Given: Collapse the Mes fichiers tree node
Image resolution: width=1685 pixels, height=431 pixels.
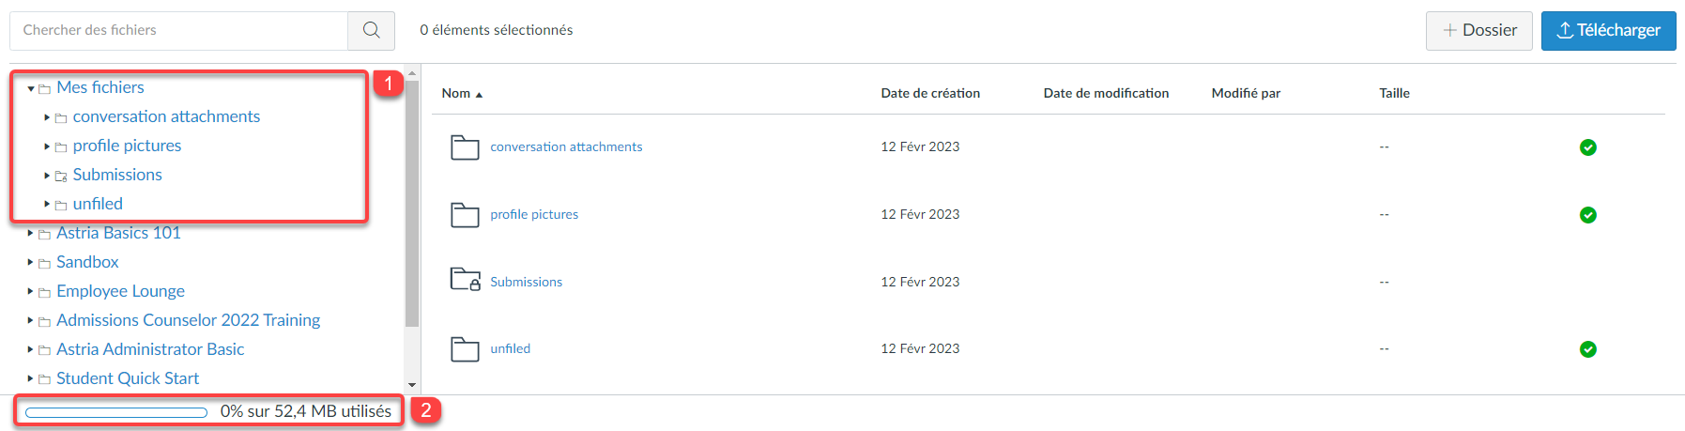Looking at the screenshot, I should click(31, 88).
